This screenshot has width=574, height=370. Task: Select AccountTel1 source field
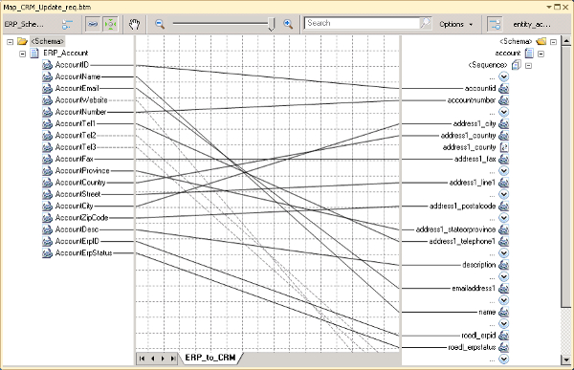coord(75,123)
